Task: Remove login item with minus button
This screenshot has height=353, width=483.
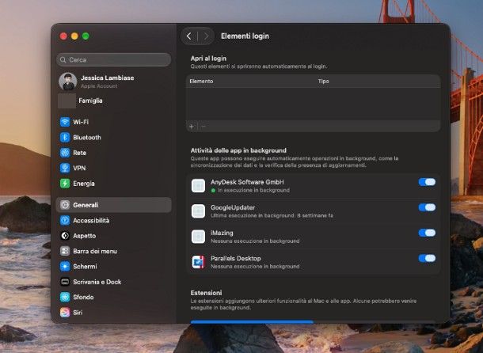Action: (203, 127)
